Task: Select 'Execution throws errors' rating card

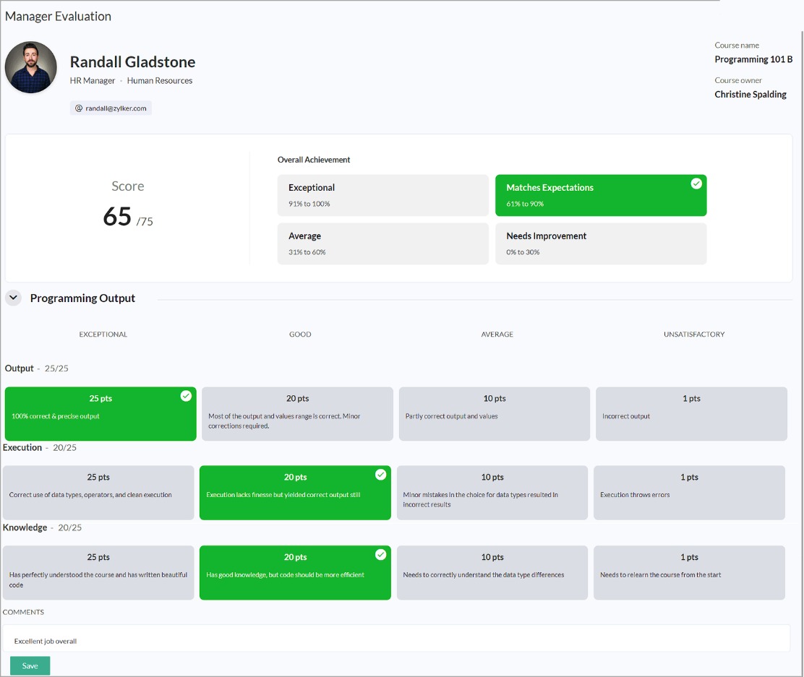Action: (x=689, y=493)
